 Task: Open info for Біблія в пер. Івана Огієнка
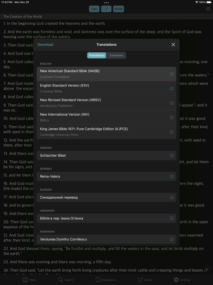point(172,218)
